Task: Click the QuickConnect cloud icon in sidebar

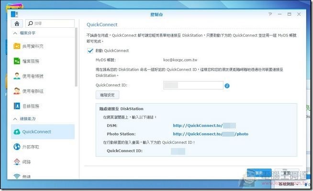Action: [x=17, y=132]
